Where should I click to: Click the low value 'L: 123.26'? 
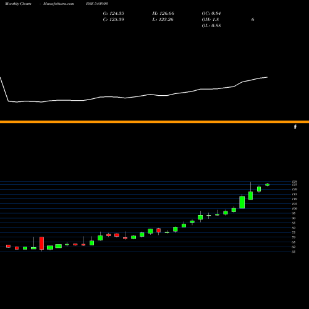click(x=163, y=20)
